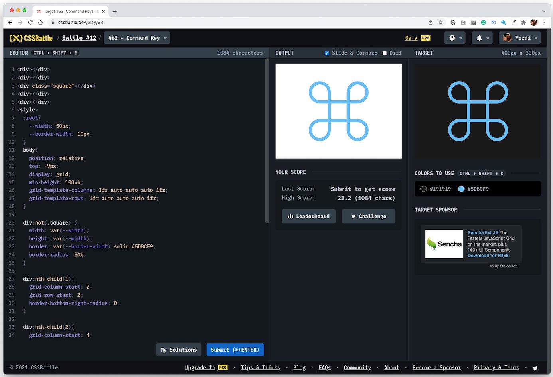Image resolution: width=553 pixels, height=377 pixels.
Task: Click the output preview canvas
Action: tap(339, 111)
